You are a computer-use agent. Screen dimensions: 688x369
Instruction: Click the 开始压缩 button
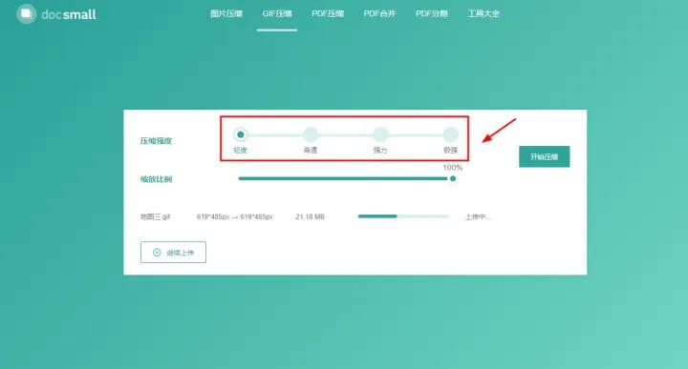tap(544, 156)
